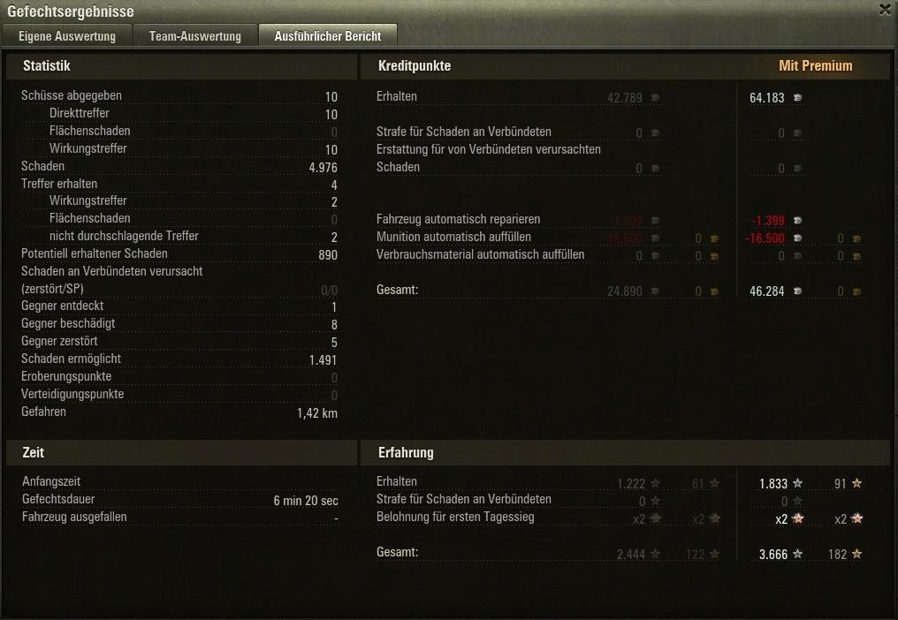The width and height of the screenshot is (898, 620).
Task: Click the premium ammunition cost -16.500
Action: (765, 238)
